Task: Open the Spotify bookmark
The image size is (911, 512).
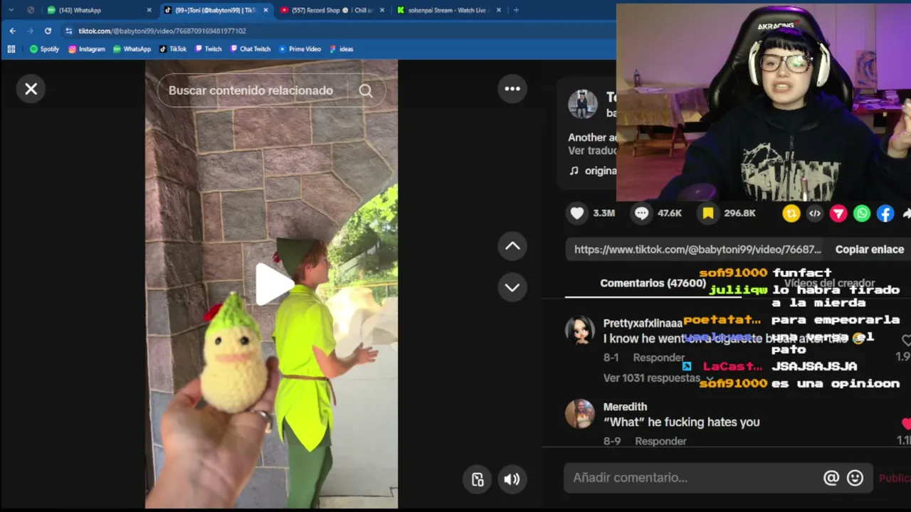Action: (44, 49)
